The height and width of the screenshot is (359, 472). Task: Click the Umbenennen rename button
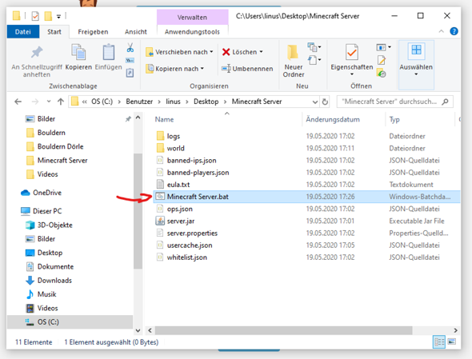(x=247, y=69)
